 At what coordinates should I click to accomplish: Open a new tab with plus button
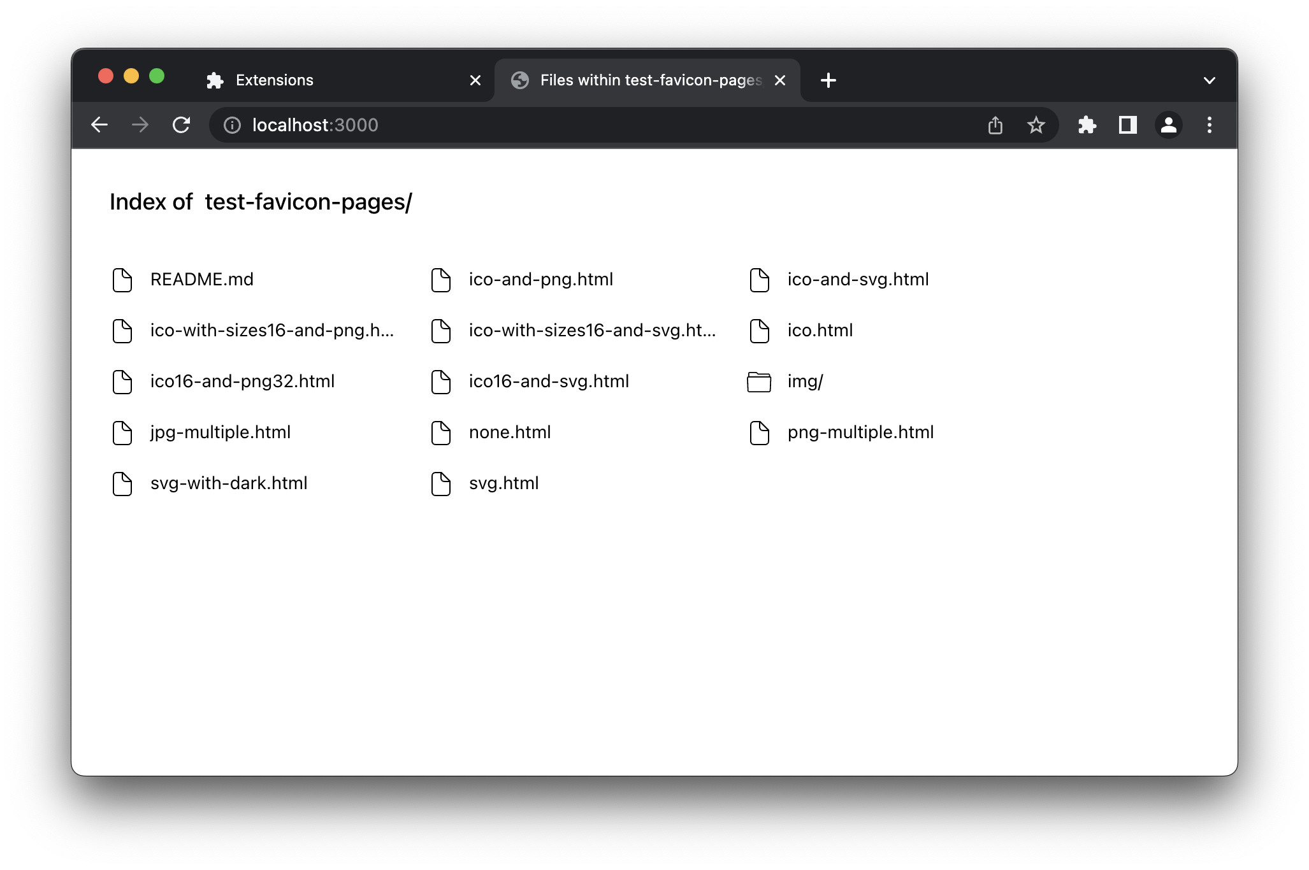[x=828, y=80]
